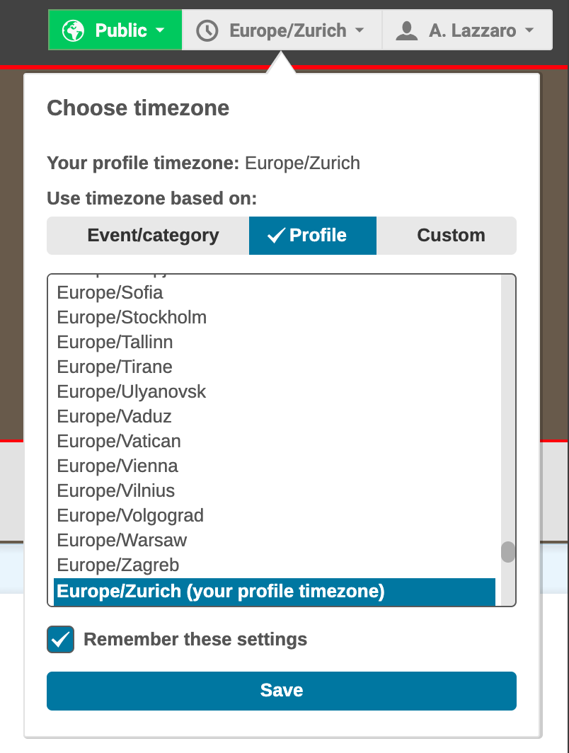569x753 pixels.
Task: Select Europe/Zurich (your profile timezone) entry
Action: 221,591
